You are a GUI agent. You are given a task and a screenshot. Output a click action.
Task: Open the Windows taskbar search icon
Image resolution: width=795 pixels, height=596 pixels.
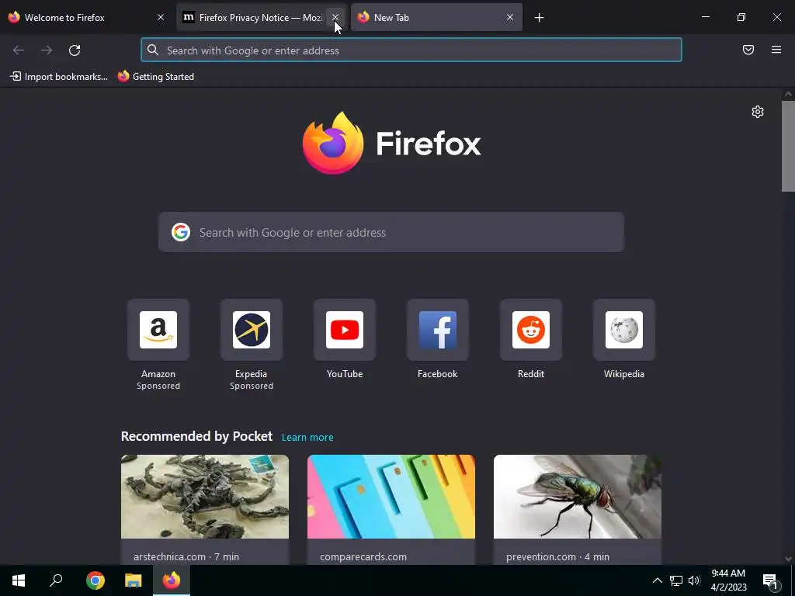(x=56, y=580)
